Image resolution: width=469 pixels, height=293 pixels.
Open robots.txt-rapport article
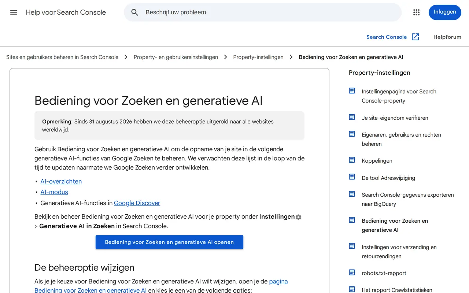(384, 273)
